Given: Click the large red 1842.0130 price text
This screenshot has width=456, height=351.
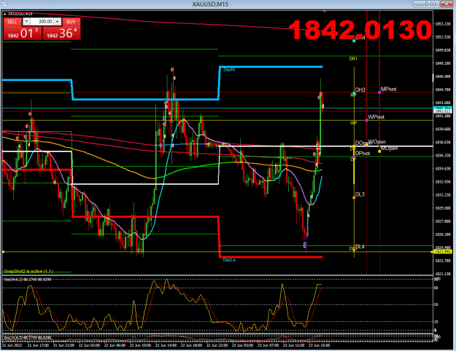Looking at the screenshot, I should pyautogui.click(x=360, y=30).
